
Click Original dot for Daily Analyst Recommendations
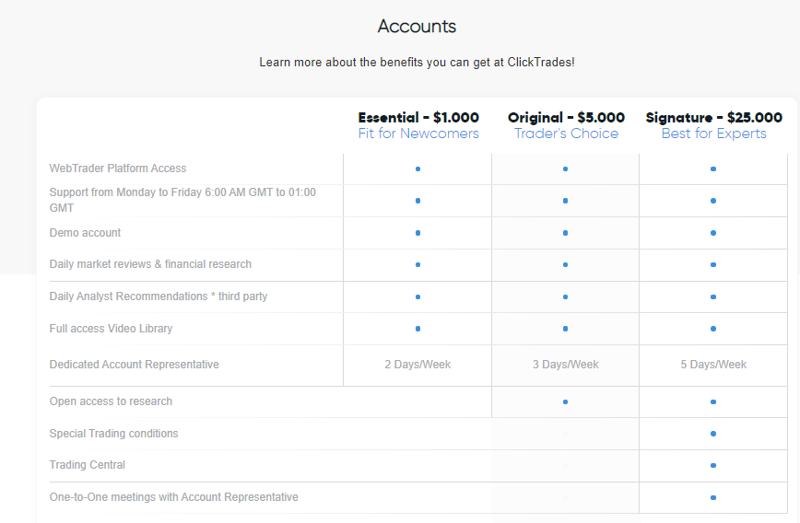click(565, 296)
